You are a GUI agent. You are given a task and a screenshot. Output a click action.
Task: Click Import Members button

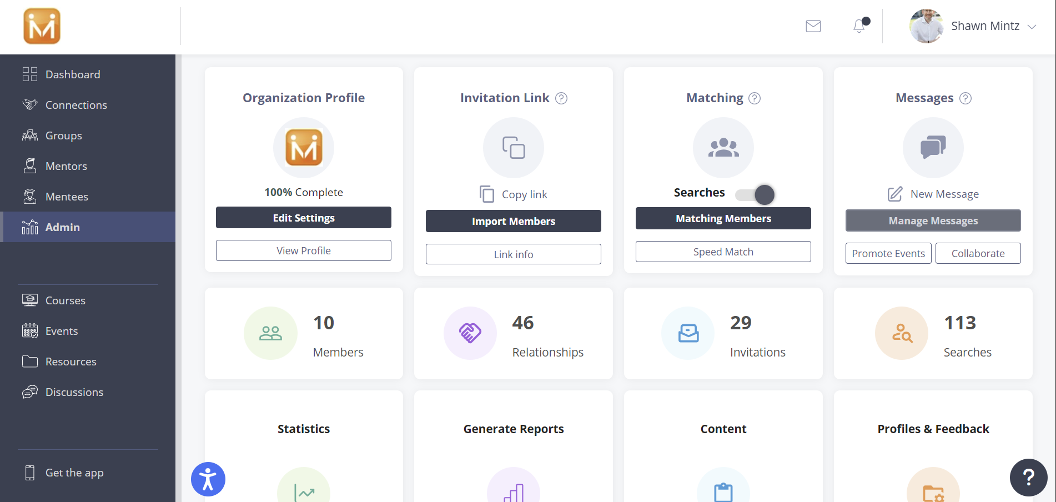coord(514,221)
